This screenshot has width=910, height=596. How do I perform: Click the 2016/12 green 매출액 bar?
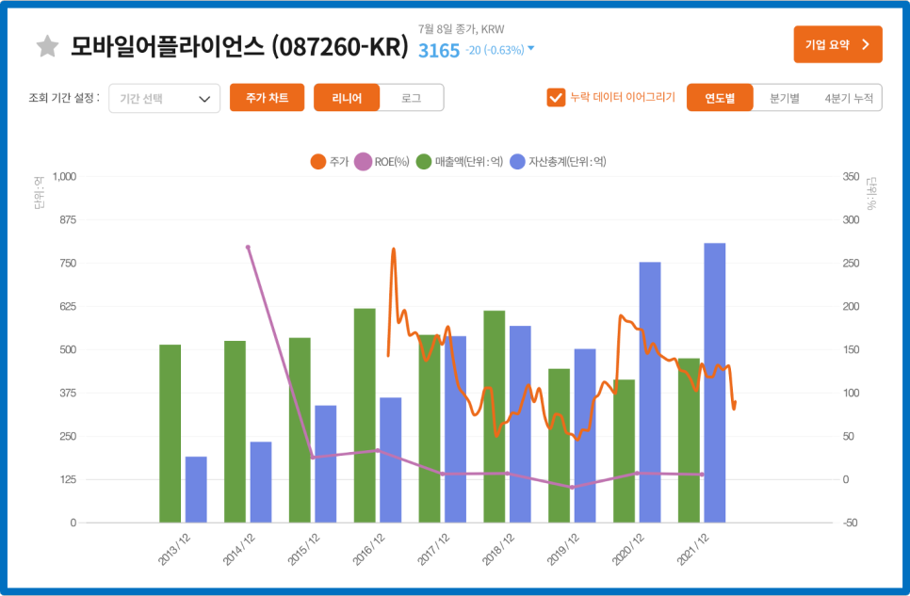pos(365,415)
